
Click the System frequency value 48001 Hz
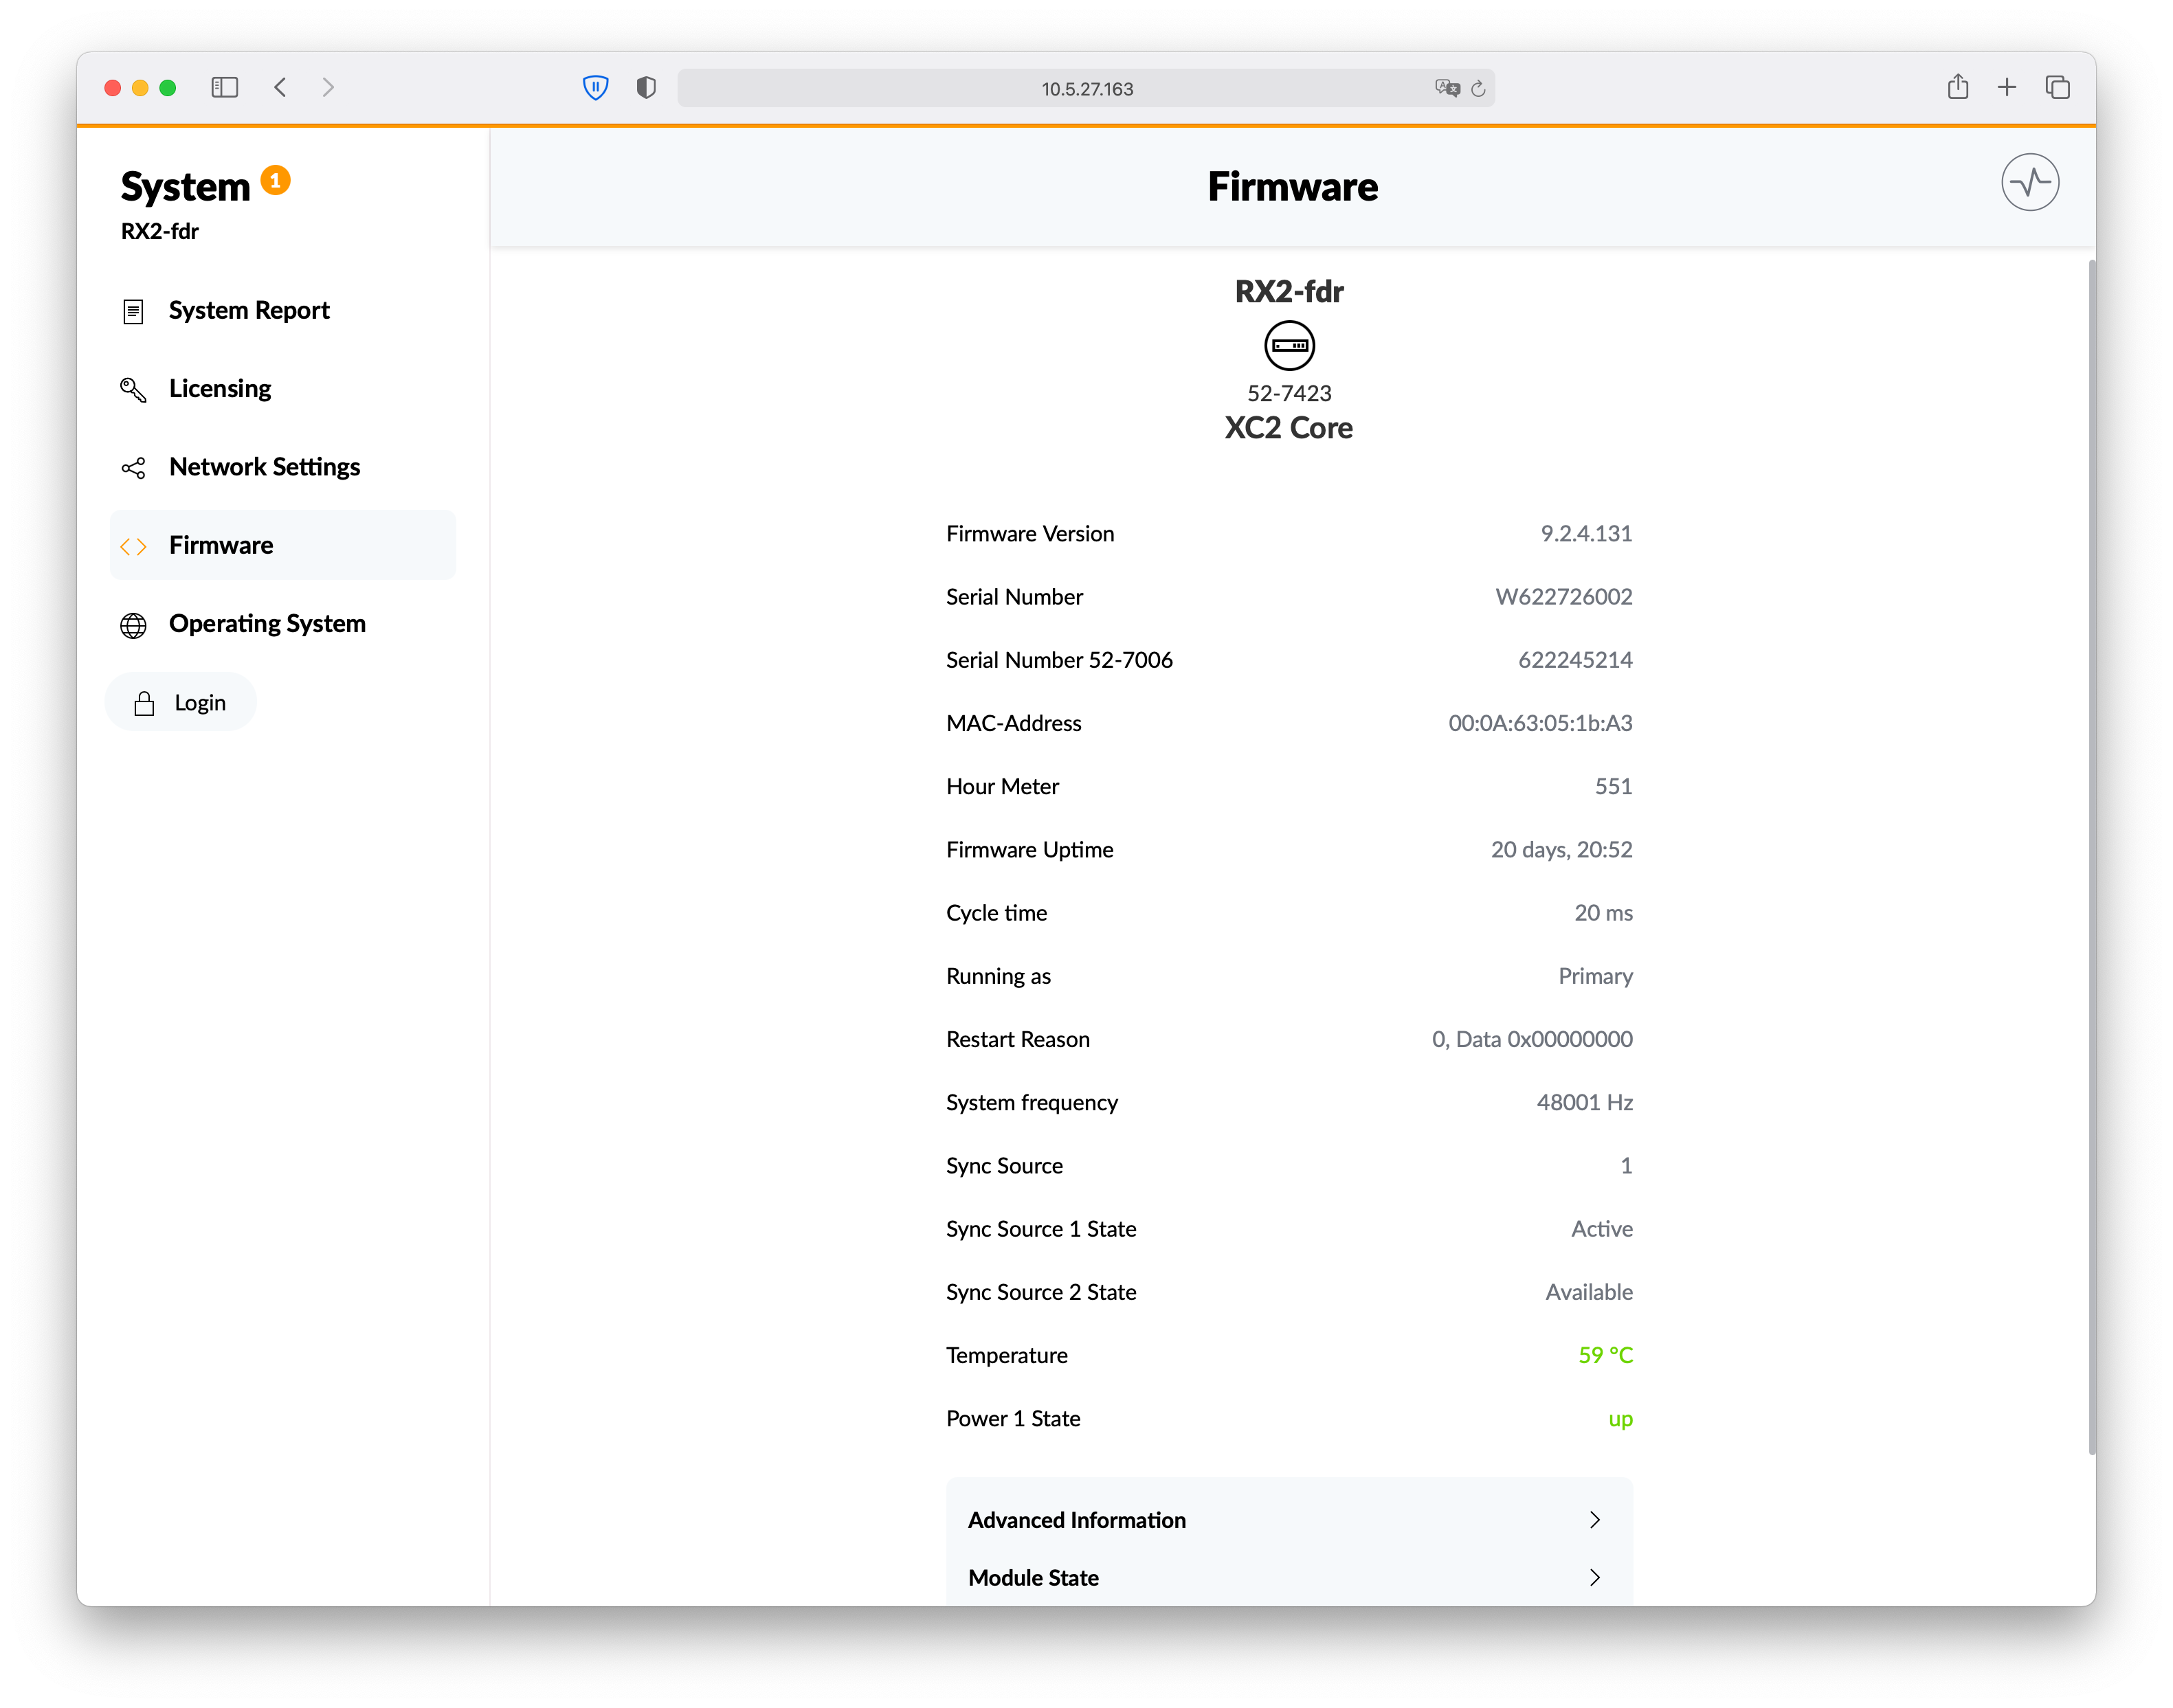coord(1584,1102)
